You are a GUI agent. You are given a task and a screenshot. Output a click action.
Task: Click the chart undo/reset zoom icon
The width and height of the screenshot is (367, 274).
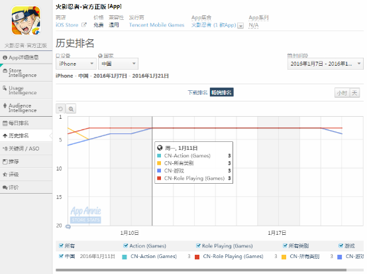61,109
